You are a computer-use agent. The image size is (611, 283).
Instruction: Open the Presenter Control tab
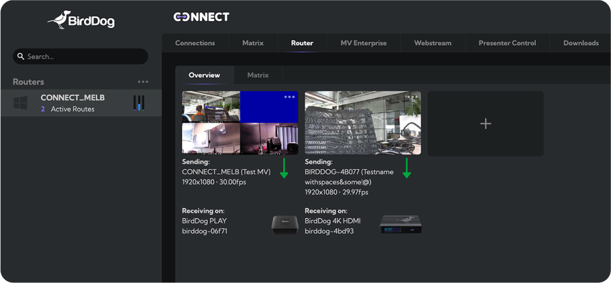(x=507, y=43)
